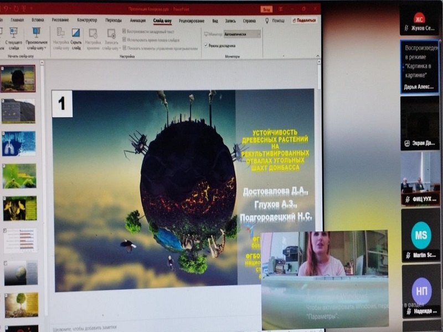Click author name Подгородецкий Н.С.
Image resolution: width=443 pixels, height=332 pixels.
276,217
